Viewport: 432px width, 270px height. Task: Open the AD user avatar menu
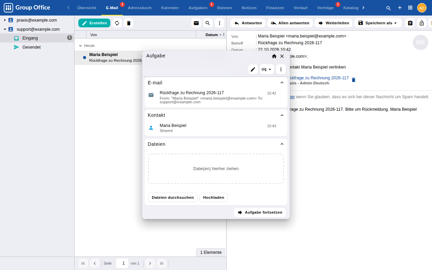(422, 8)
